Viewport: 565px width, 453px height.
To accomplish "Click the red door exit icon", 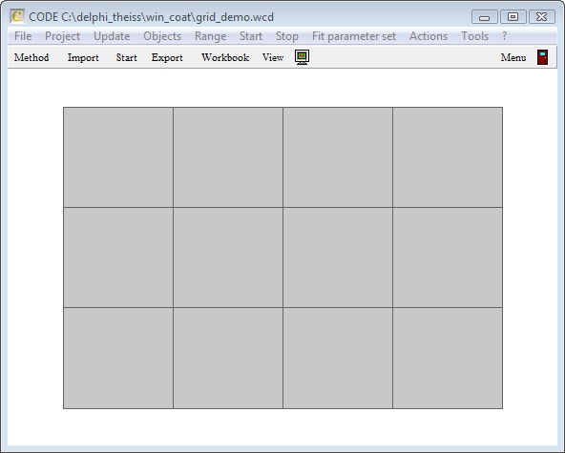I will click(542, 57).
